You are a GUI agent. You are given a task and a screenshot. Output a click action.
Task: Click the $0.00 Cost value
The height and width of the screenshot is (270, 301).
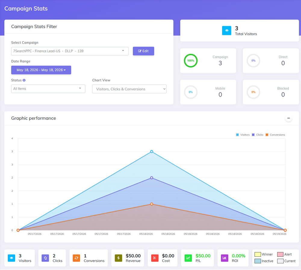pos(168,256)
